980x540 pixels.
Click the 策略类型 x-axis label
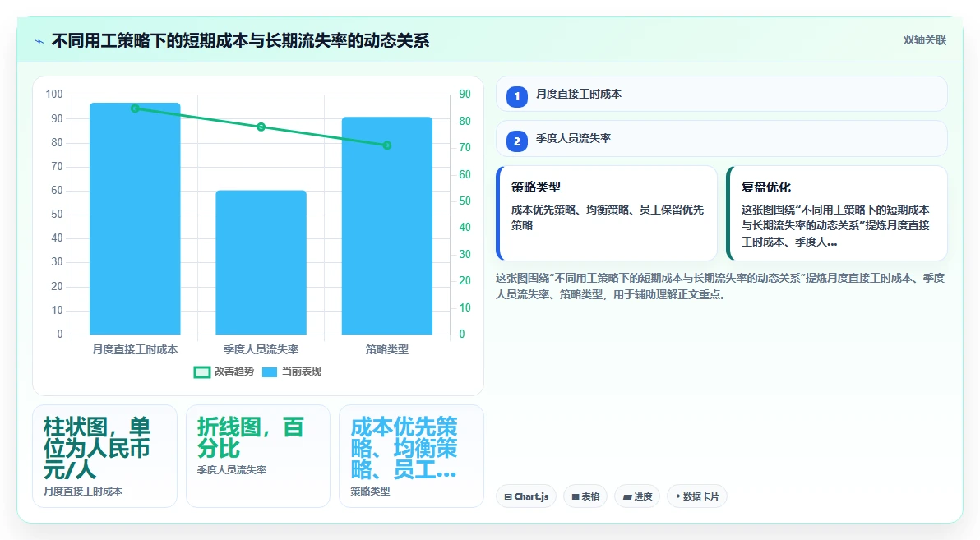(x=387, y=349)
